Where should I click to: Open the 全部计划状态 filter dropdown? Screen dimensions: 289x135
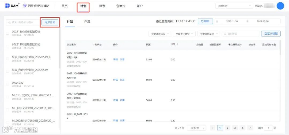point(159,34)
